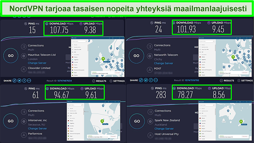254x143 pixels.
Task: Disconnect button in New Zealand NordVPN window
Action: (245, 136)
